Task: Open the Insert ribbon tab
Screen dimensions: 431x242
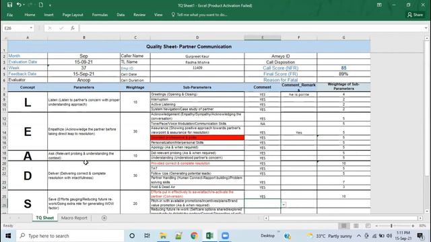Action: 48,15
